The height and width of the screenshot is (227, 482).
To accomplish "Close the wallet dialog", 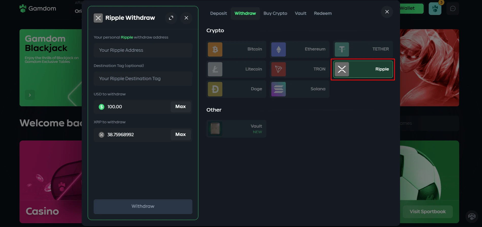I will pyautogui.click(x=387, y=12).
